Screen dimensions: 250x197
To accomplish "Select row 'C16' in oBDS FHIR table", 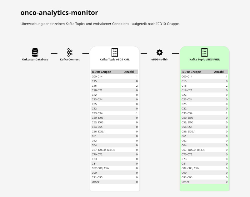I will 204,86.
